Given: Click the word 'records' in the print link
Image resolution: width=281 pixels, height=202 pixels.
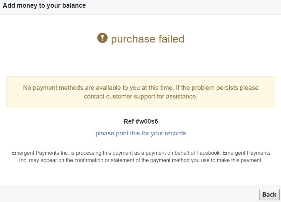Looking at the screenshot, I should (x=175, y=133).
